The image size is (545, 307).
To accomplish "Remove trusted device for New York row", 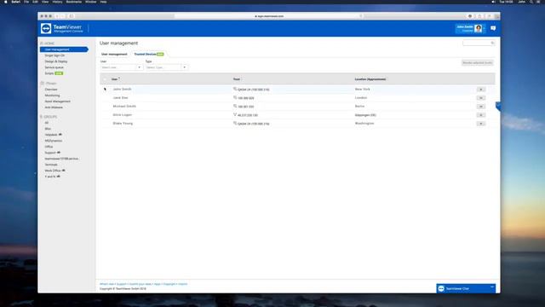I will tap(480, 90).
